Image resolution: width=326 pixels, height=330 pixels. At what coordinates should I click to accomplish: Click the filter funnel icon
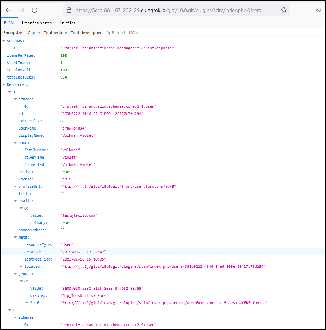pyautogui.click(x=108, y=32)
